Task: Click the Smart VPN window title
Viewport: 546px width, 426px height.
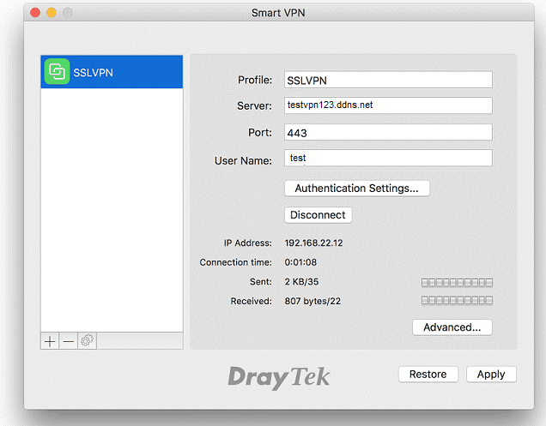Action: (x=278, y=13)
